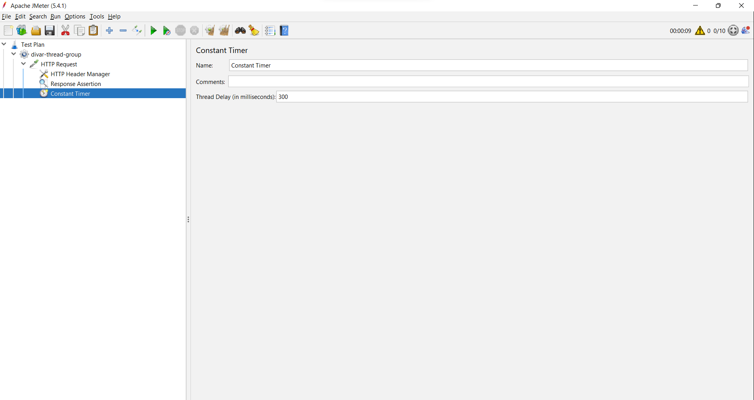The image size is (754, 400).
Task: Click the Comments input field
Action: click(x=488, y=82)
